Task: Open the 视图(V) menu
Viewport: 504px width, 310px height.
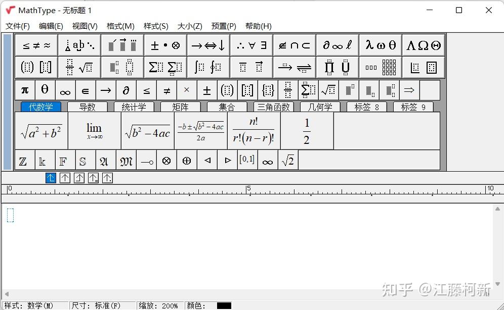Action: click(x=85, y=26)
